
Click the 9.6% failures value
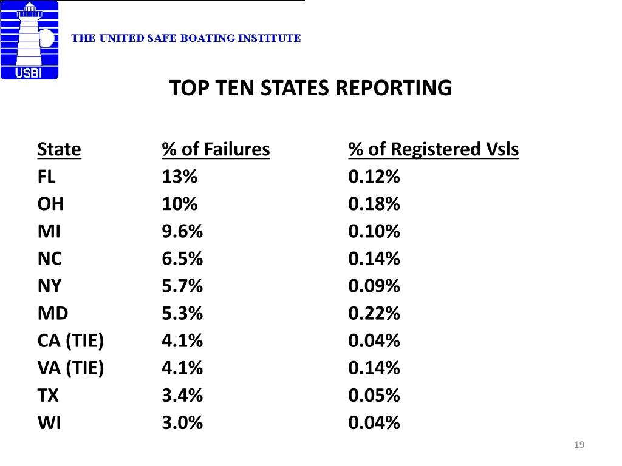point(182,231)
